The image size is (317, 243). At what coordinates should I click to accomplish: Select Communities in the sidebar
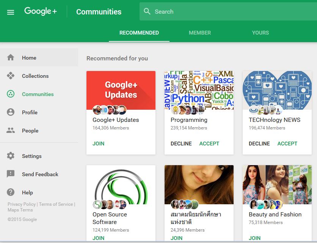point(39,94)
